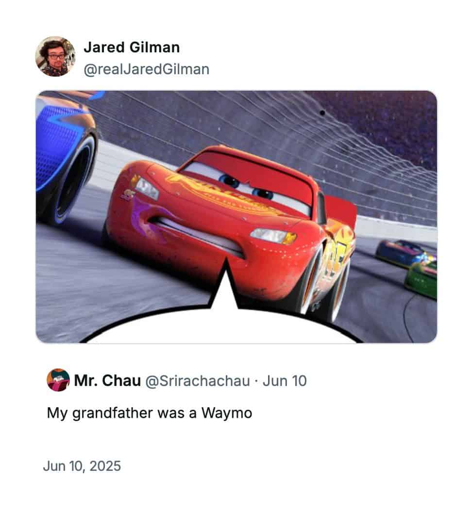471x513 pixels.
Task: Open the quoted post's Jun 10 date
Action: (285, 381)
